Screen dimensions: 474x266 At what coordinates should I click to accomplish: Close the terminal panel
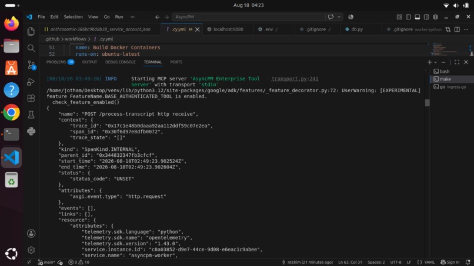(x=466, y=62)
